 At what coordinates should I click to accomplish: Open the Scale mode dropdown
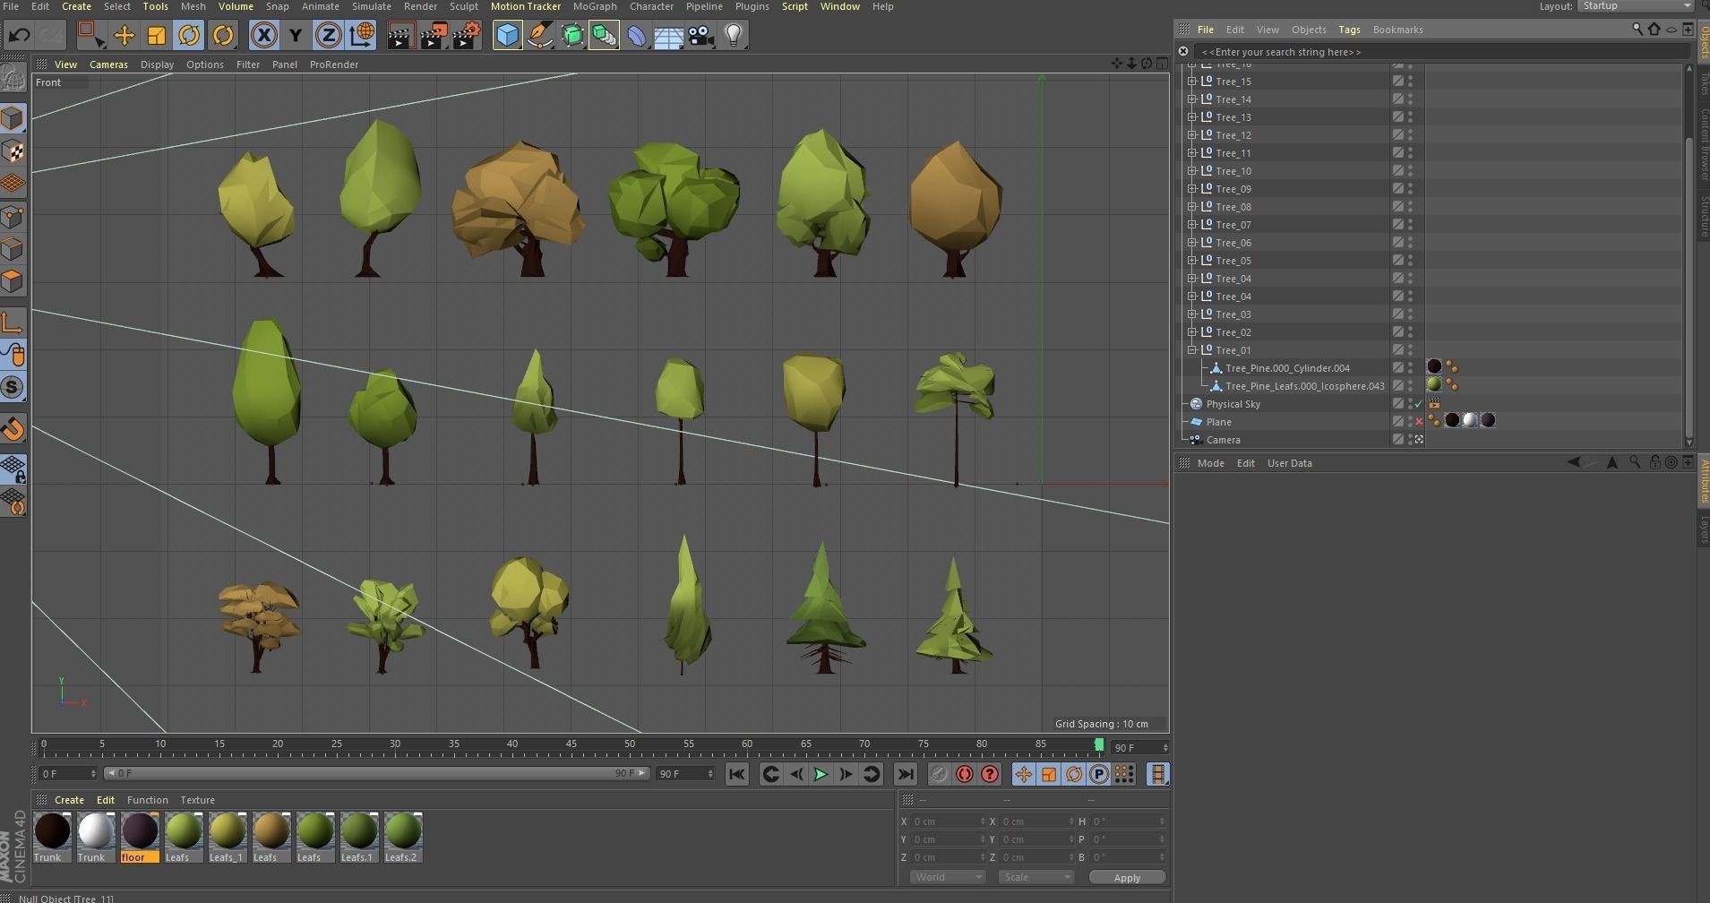point(1035,878)
